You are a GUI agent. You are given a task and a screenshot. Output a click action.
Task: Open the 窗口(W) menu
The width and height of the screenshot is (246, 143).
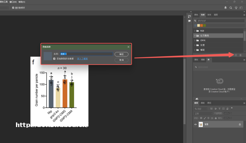click(x=13, y=2)
